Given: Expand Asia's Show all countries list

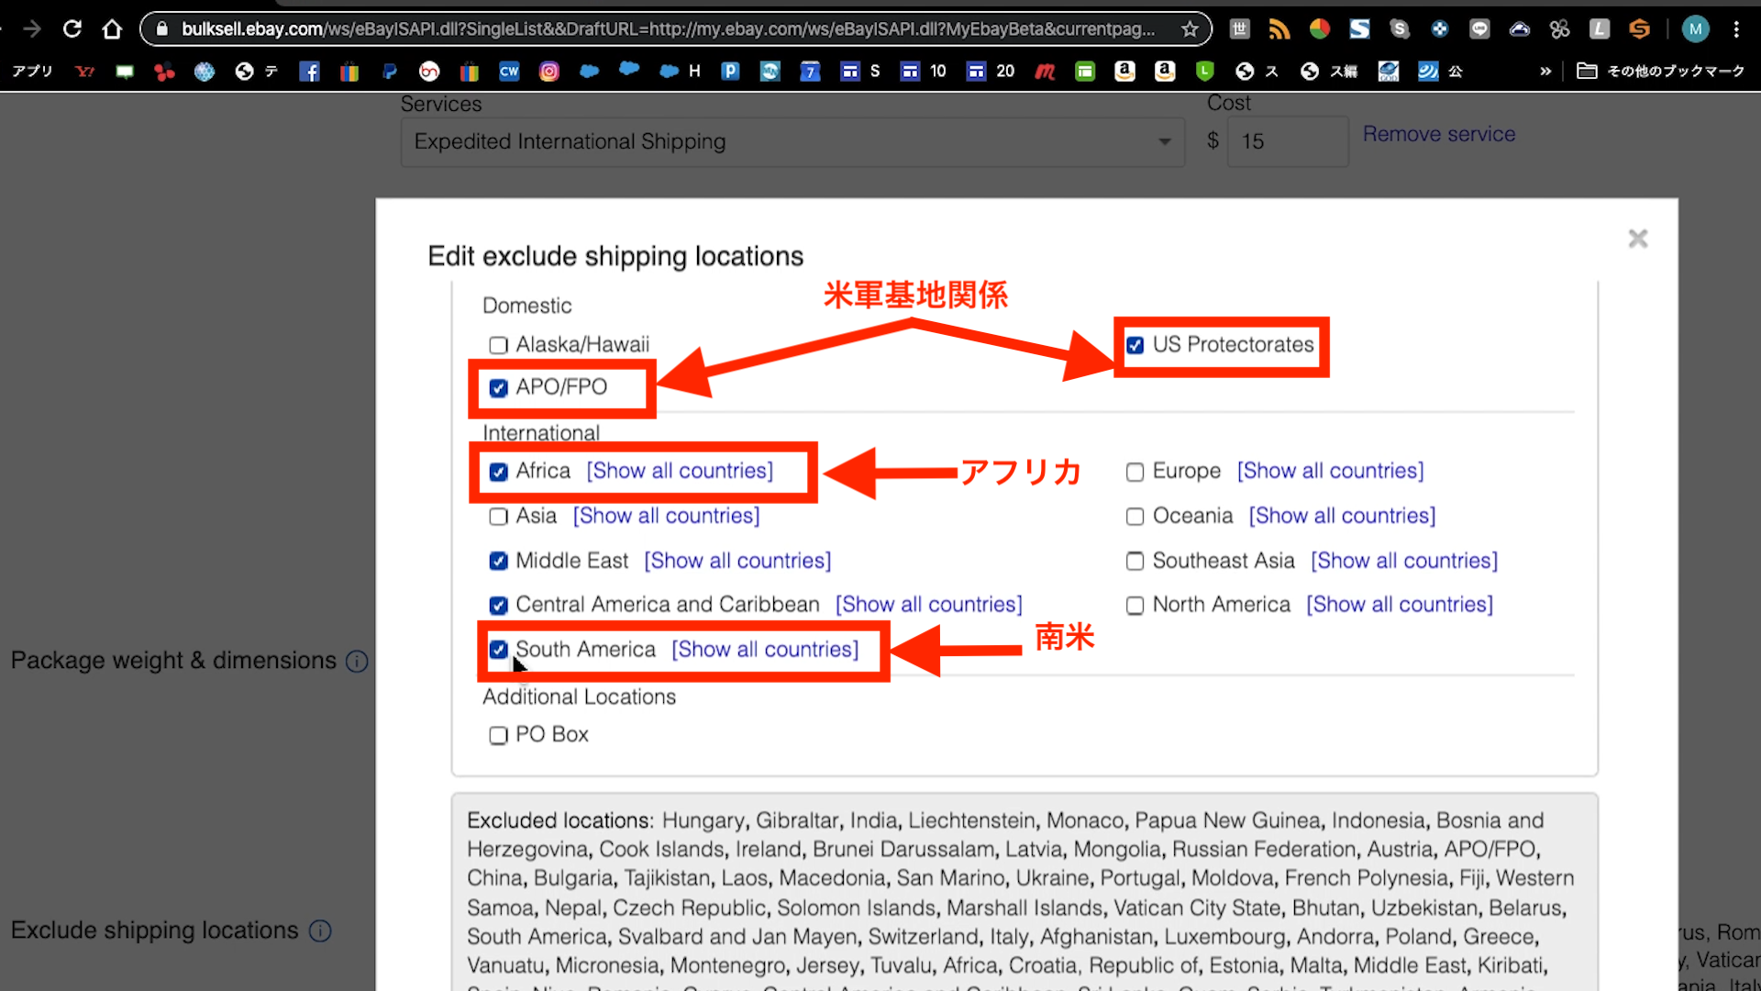Looking at the screenshot, I should 666,516.
